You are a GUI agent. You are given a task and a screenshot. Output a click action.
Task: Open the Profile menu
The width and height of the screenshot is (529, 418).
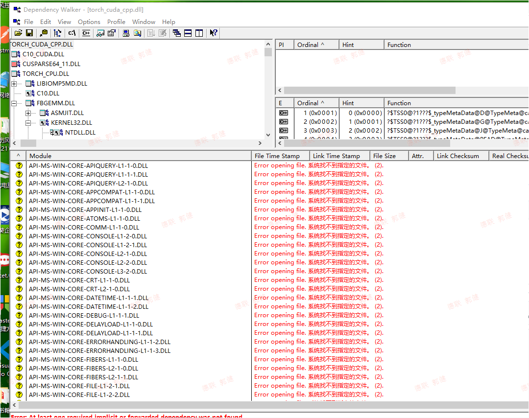(x=116, y=22)
